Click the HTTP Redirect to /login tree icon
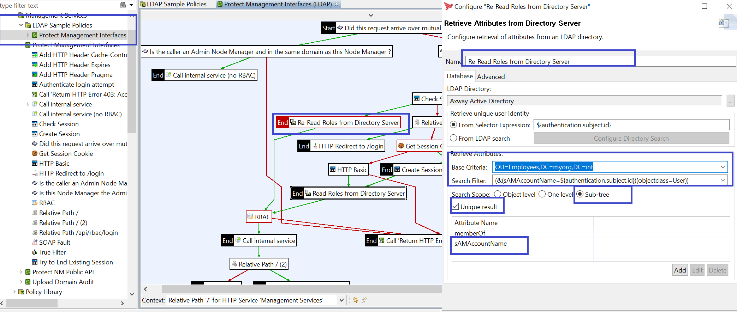Screen dimensions: 737x312 (x=35, y=173)
